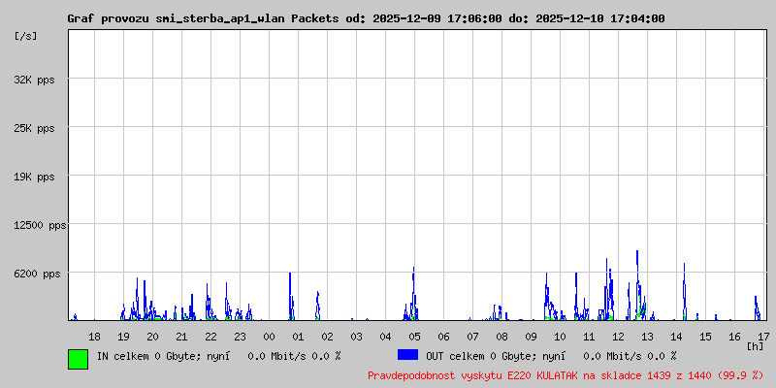776x388 pixels.
Task: Click the blue traffic spike at hour 05
Action: click(413, 295)
